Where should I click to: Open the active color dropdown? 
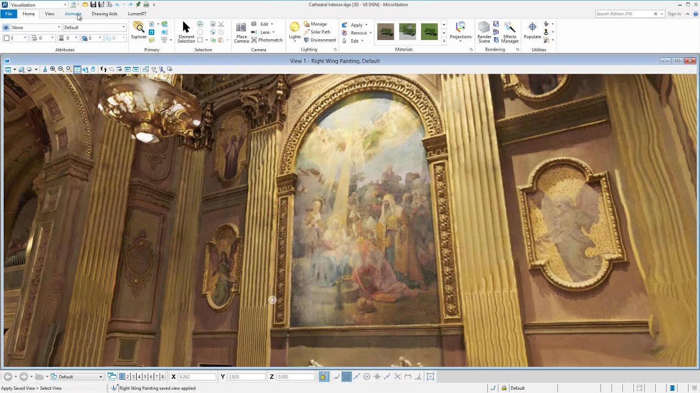coord(15,38)
